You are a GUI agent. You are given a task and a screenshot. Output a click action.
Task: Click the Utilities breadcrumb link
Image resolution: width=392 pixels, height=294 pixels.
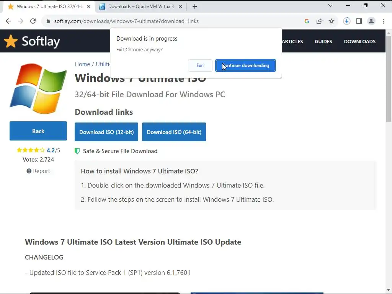[x=103, y=64]
